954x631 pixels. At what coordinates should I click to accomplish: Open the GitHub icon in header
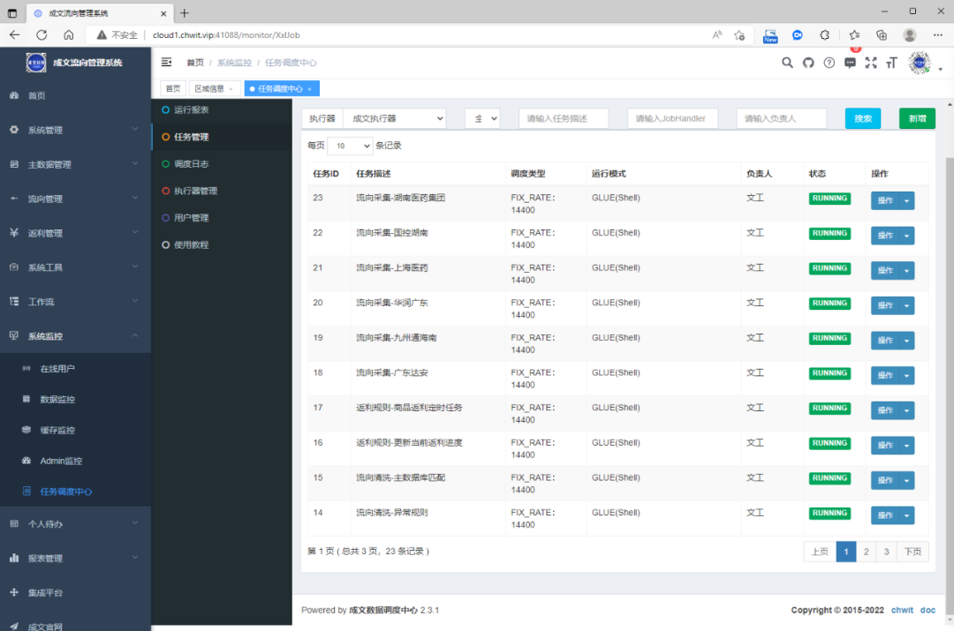tap(808, 63)
